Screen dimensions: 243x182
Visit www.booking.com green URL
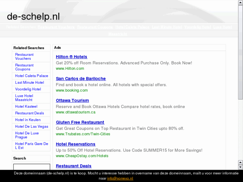(x=72, y=90)
